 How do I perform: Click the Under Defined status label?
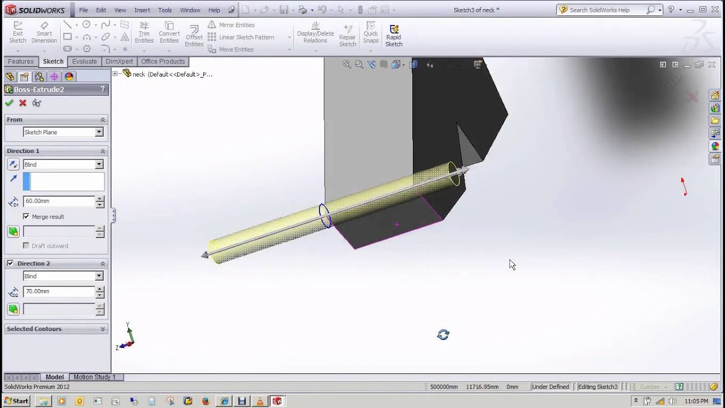(550, 387)
